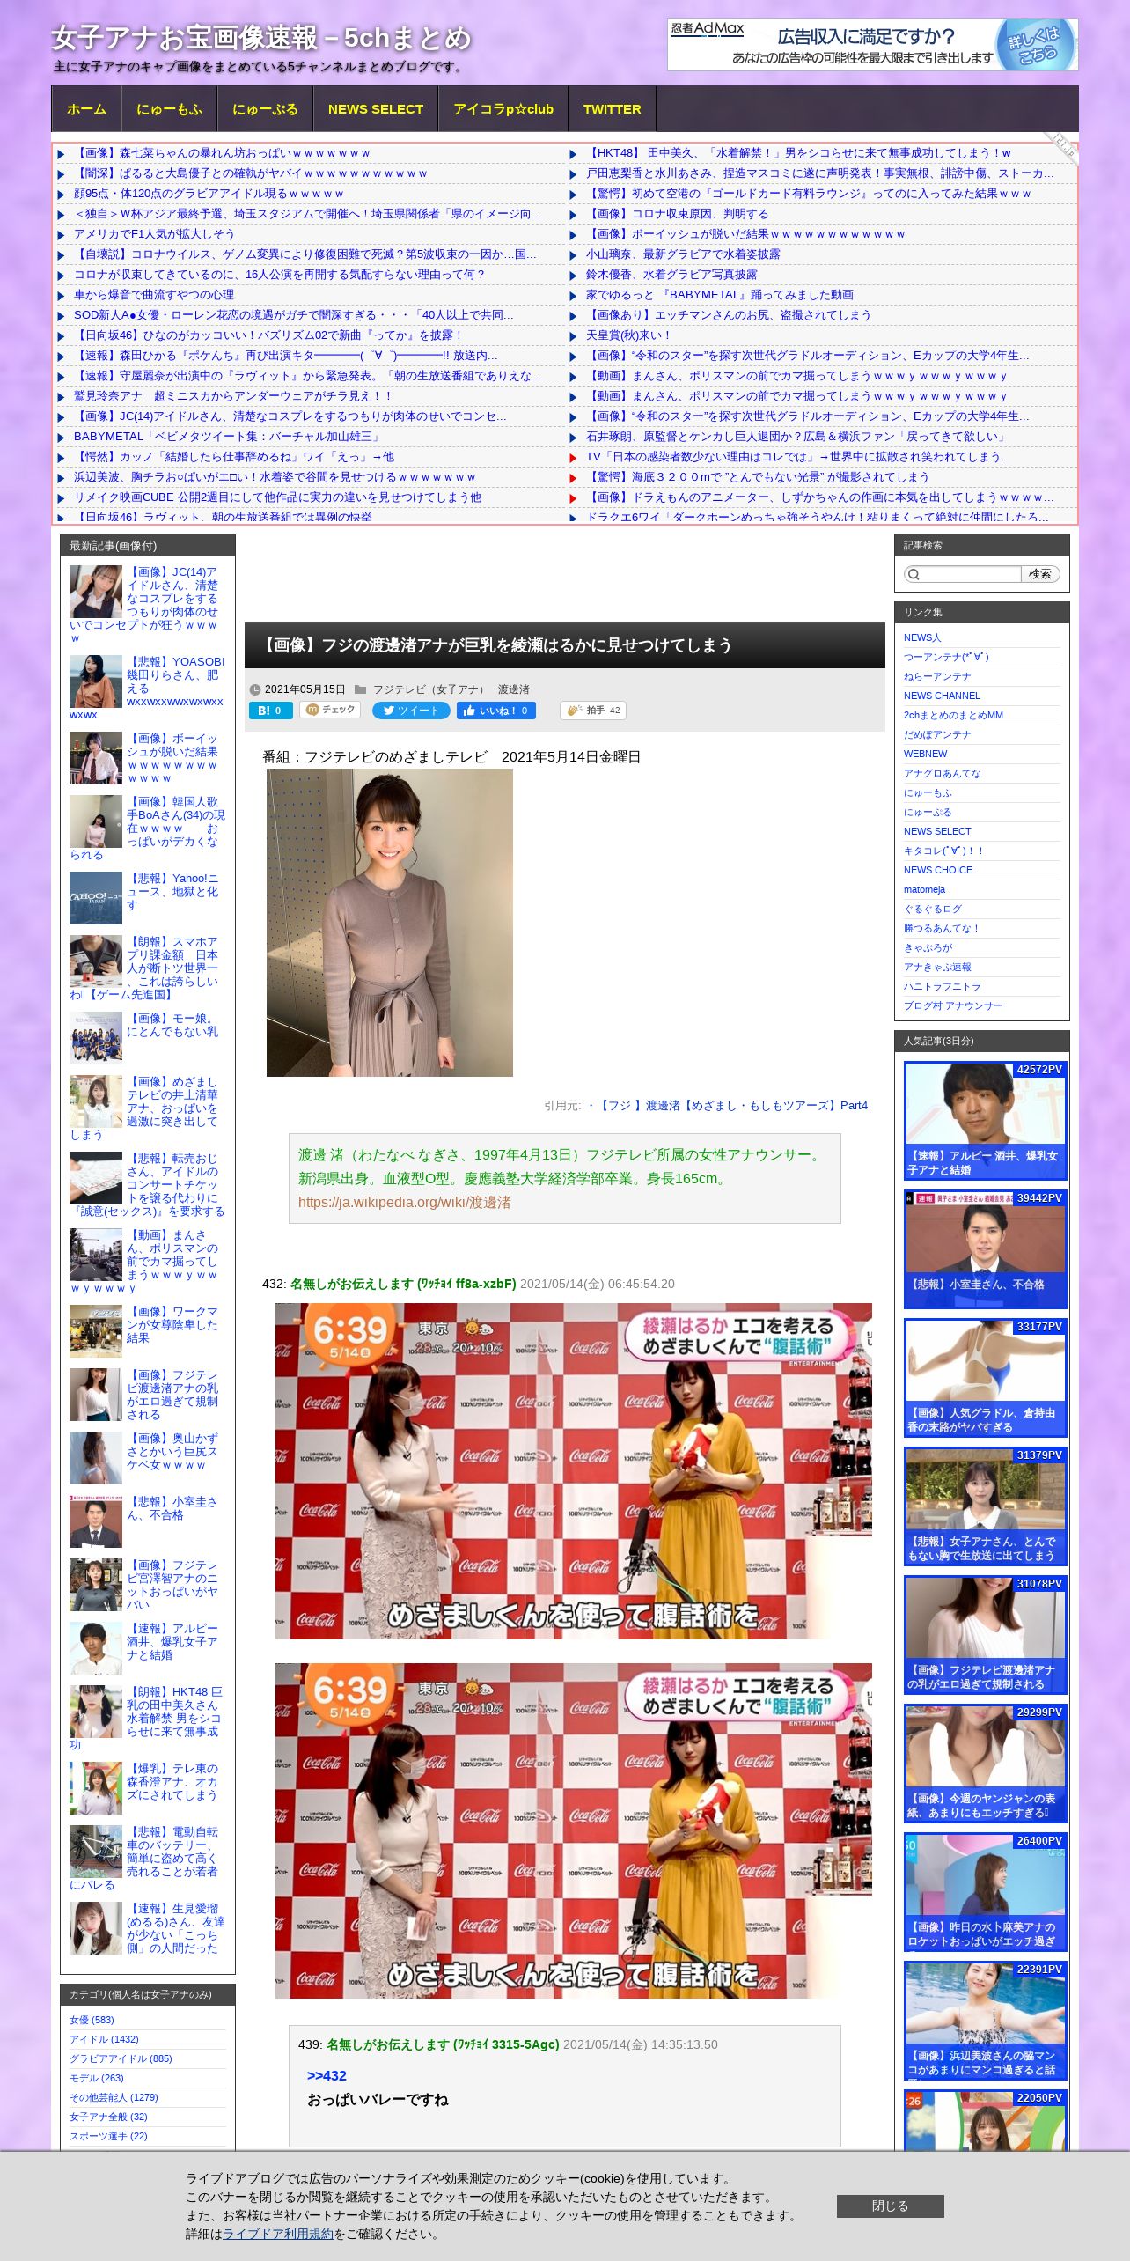Click the >>432 reply anchor

327,2075
